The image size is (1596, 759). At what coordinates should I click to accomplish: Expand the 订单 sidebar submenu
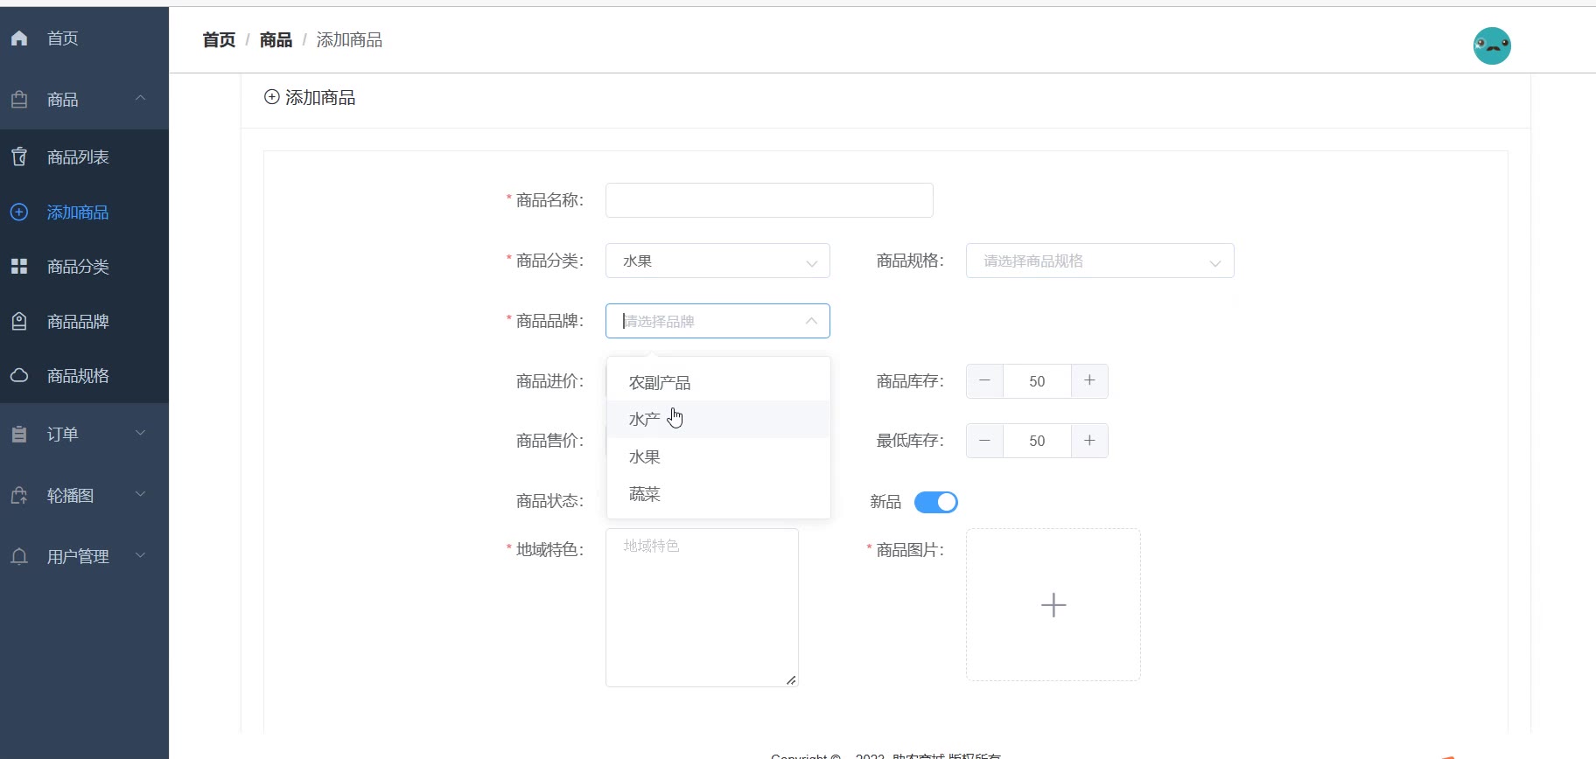[x=140, y=433]
